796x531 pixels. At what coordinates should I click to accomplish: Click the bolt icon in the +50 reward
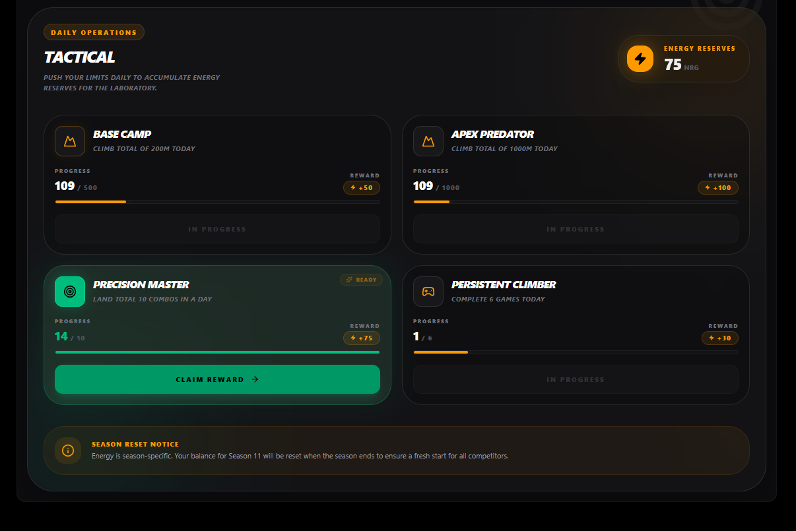click(x=353, y=188)
